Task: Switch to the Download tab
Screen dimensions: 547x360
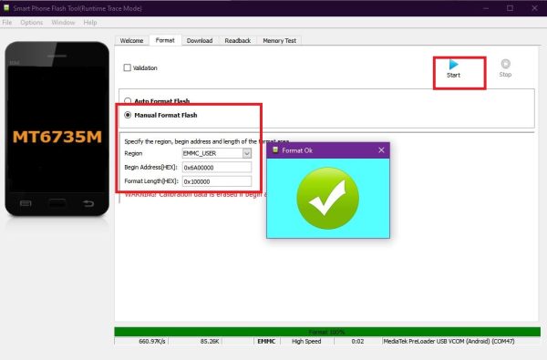Action: pyautogui.click(x=200, y=40)
